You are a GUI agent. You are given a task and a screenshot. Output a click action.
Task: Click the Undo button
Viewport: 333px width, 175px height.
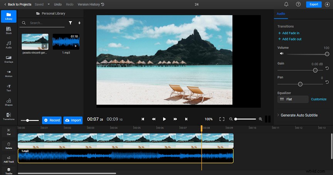pyautogui.click(x=58, y=4)
